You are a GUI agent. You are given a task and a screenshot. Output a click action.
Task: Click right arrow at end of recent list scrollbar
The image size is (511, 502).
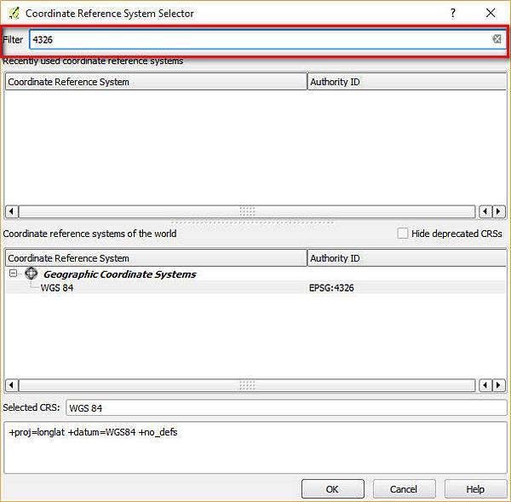click(498, 211)
